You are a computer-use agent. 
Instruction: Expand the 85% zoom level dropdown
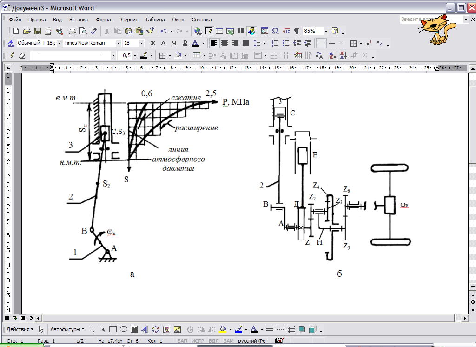[326, 31]
